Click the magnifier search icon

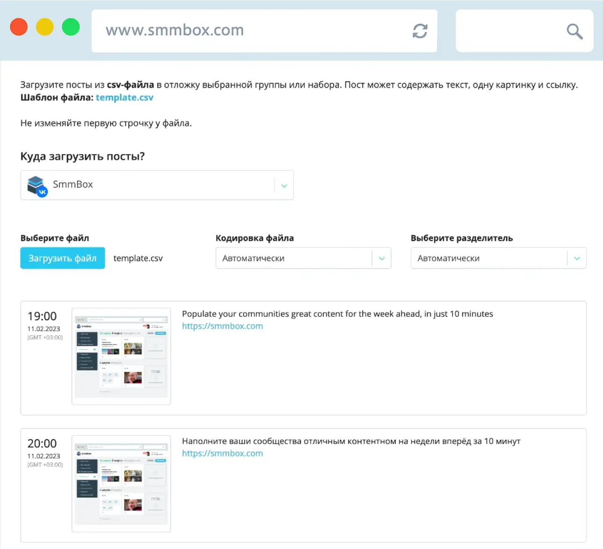click(x=575, y=31)
